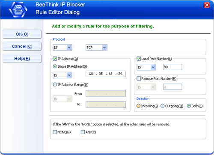214x155 pixels.
Task: Select IP Address Range(D) radio button
Action: coord(55,85)
